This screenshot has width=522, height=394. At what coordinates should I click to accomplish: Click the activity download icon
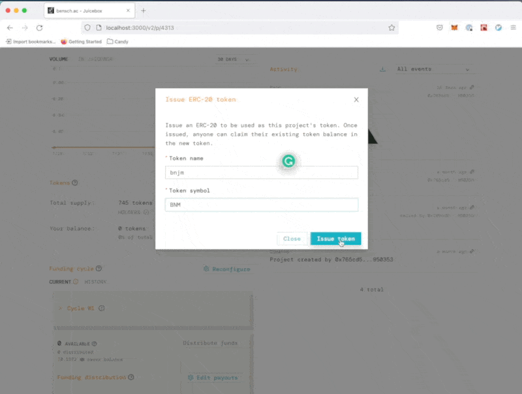tap(382, 69)
